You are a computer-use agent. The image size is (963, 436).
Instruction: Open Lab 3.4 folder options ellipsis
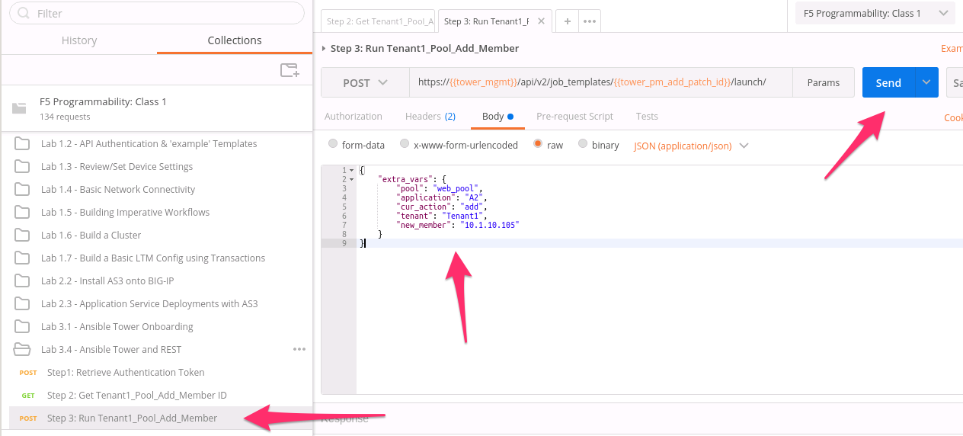(x=299, y=349)
